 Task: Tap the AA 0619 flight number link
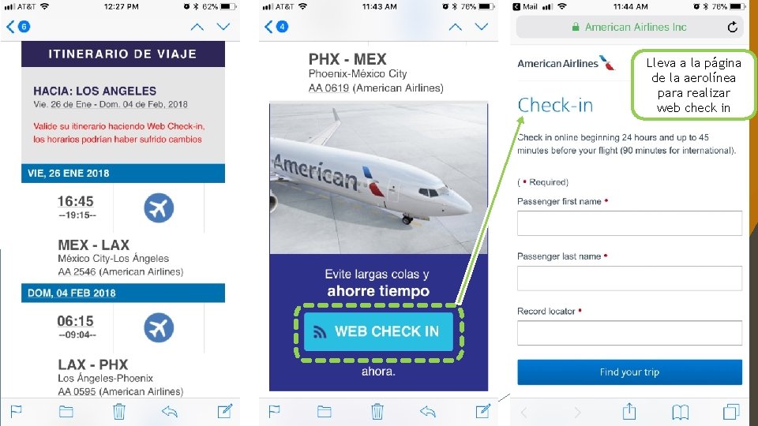[328, 88]
